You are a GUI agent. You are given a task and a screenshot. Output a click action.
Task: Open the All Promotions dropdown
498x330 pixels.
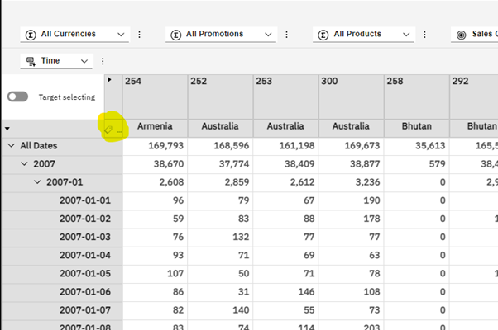267,35
